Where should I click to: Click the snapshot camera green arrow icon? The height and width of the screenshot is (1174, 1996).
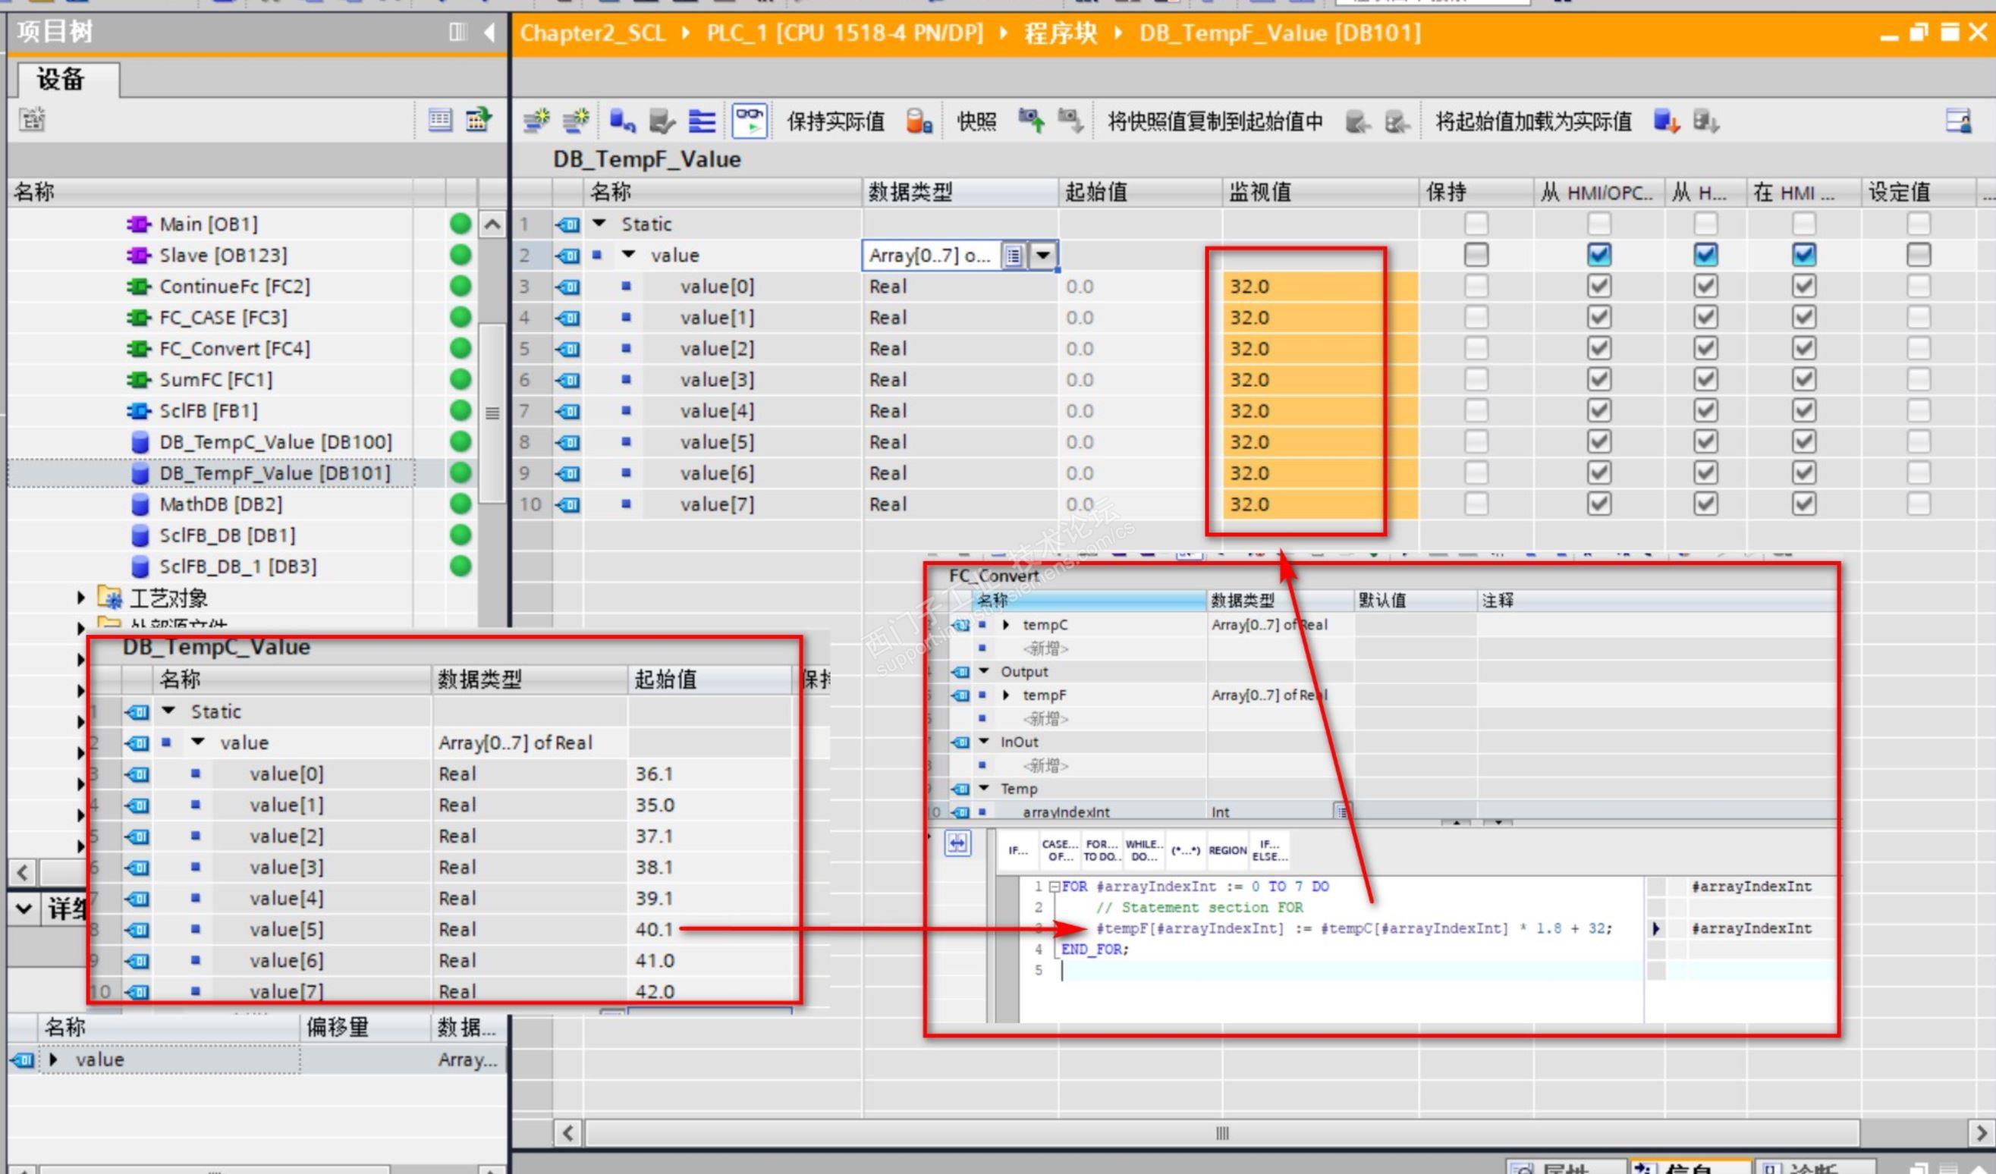pyautogui.click(x=1031, y=121)
